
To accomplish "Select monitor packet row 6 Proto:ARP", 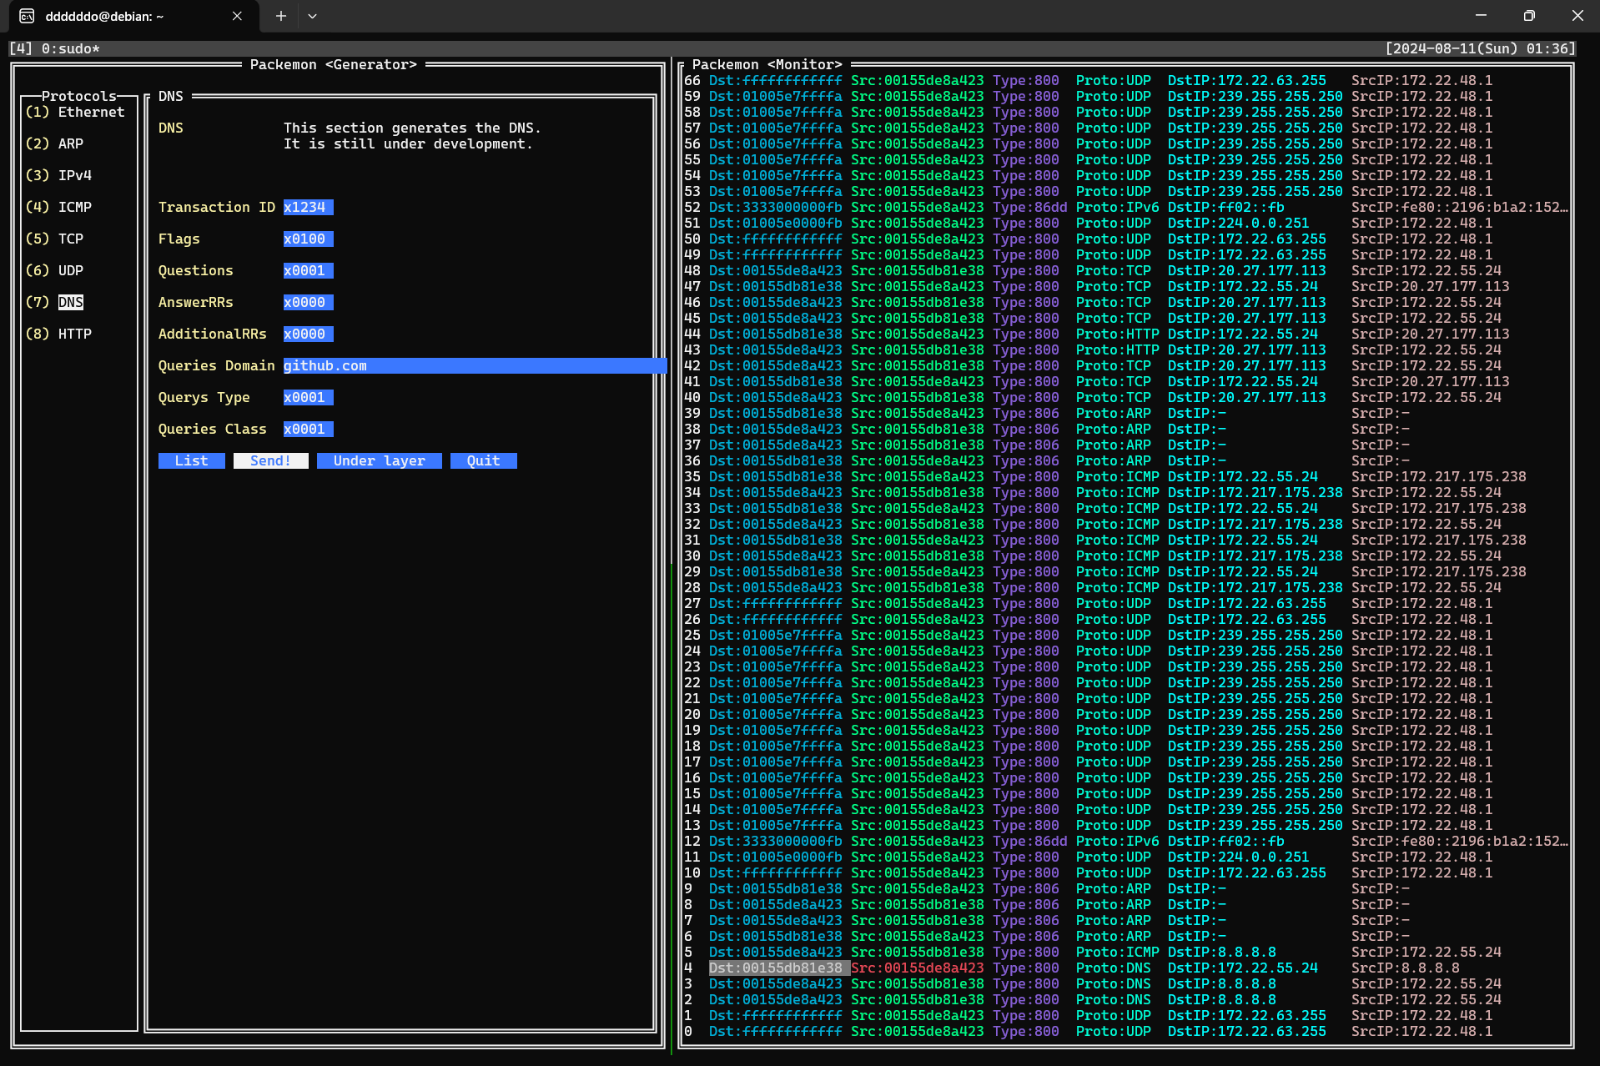I will click(1126, 936).
